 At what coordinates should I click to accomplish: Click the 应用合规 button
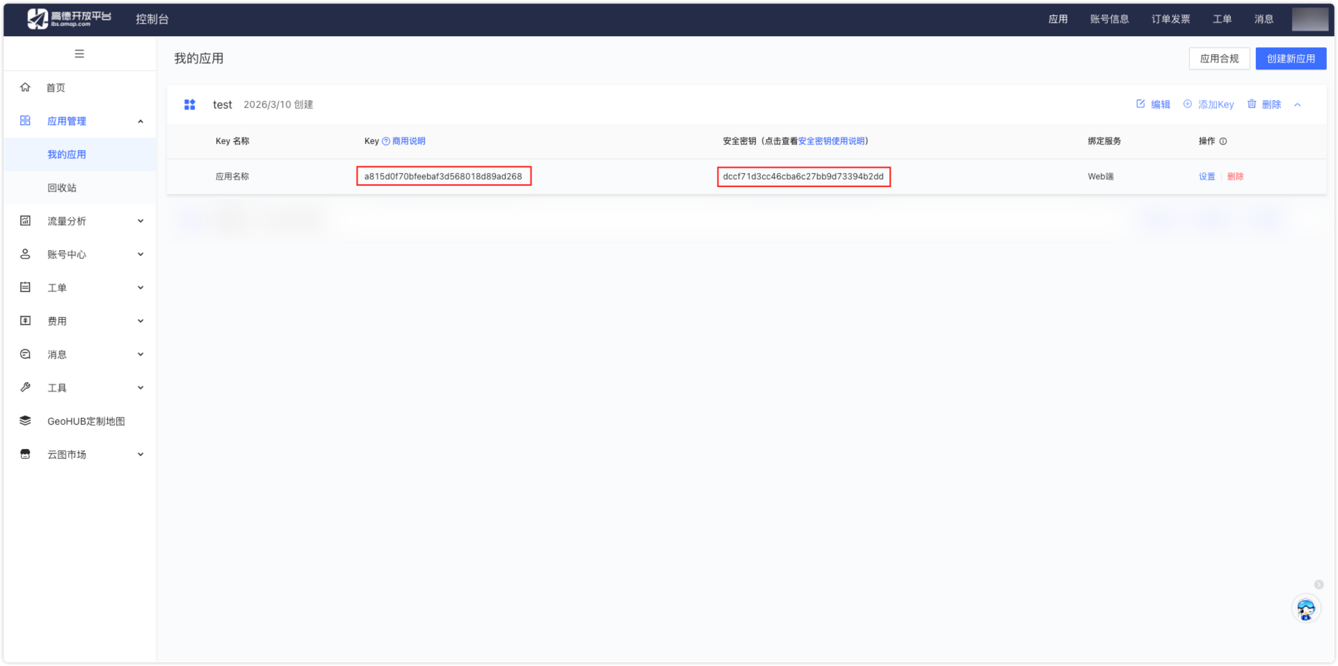(1218, 58)
